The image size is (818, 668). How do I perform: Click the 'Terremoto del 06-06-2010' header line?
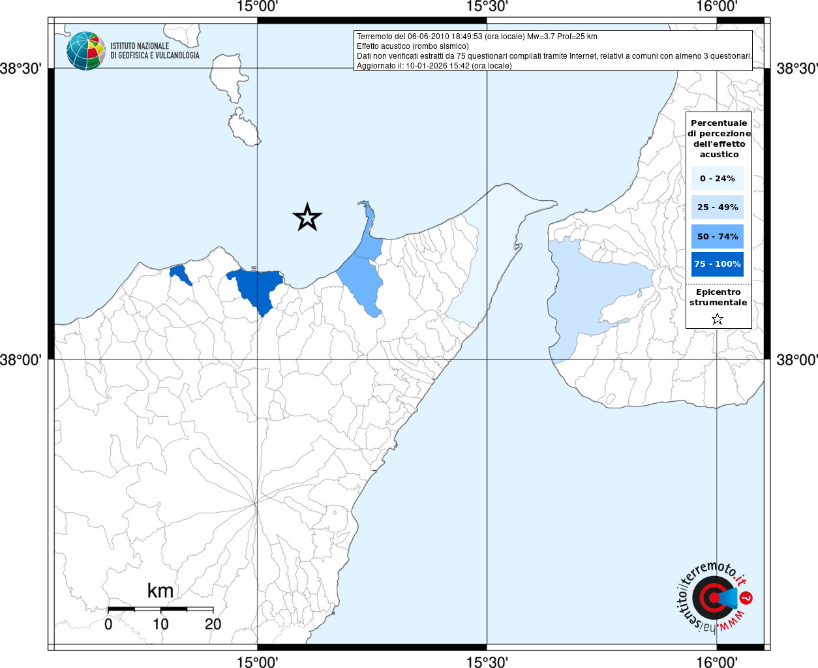[477, 37]
